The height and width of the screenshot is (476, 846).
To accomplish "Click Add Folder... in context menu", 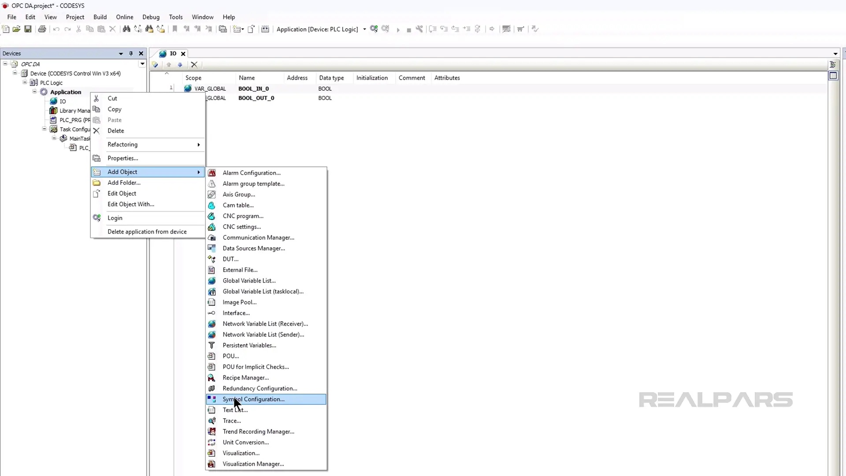I will click(148, 182).
